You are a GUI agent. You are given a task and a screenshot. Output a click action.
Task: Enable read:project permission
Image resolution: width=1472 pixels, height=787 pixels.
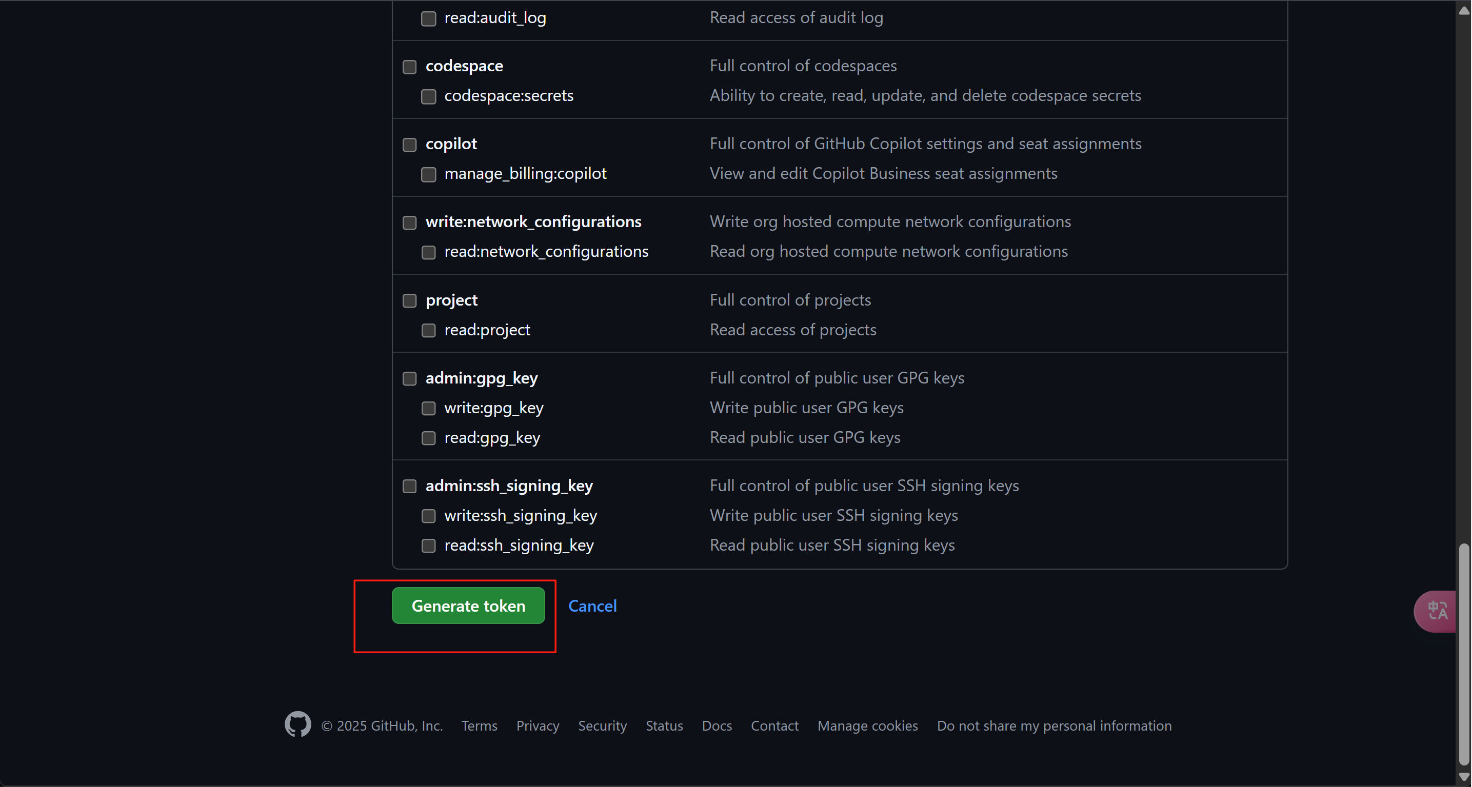pos(429,331)
